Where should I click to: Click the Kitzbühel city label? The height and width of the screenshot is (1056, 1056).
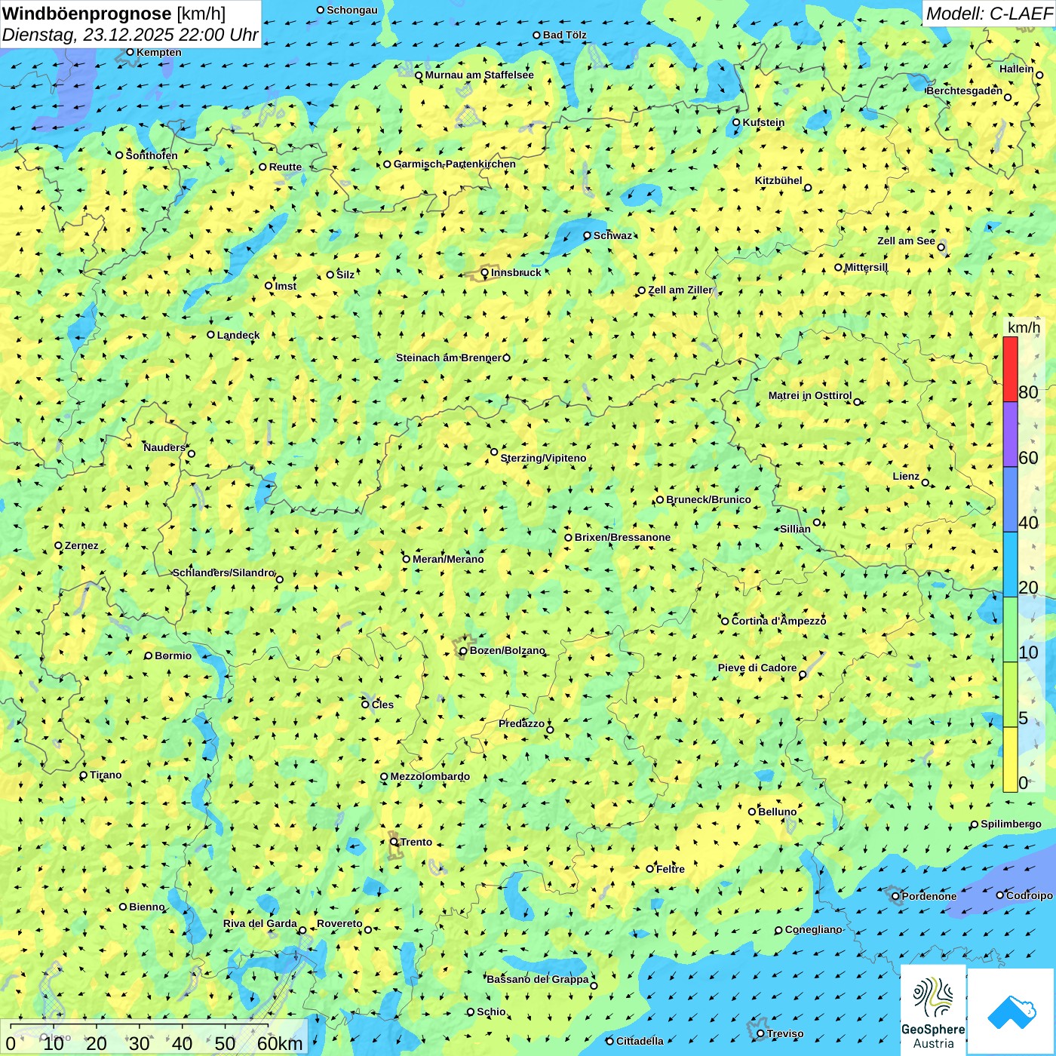(x=778, y=180)
